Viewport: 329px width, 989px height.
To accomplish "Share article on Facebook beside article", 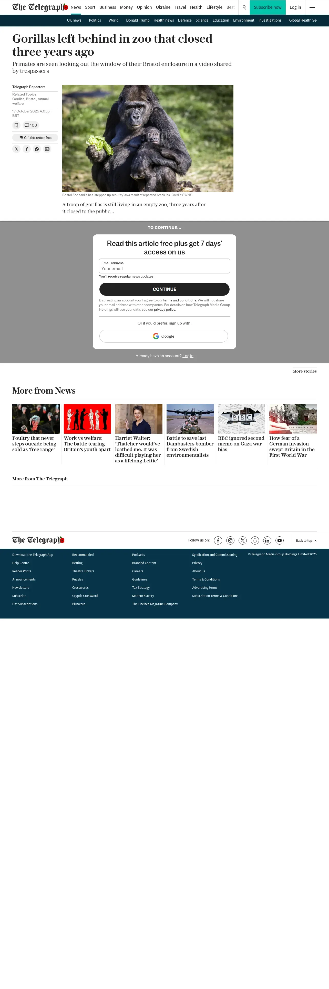I will tap(26, 149).
